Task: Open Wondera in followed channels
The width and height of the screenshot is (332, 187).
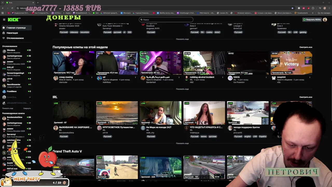Action: (x=16, y=51)
